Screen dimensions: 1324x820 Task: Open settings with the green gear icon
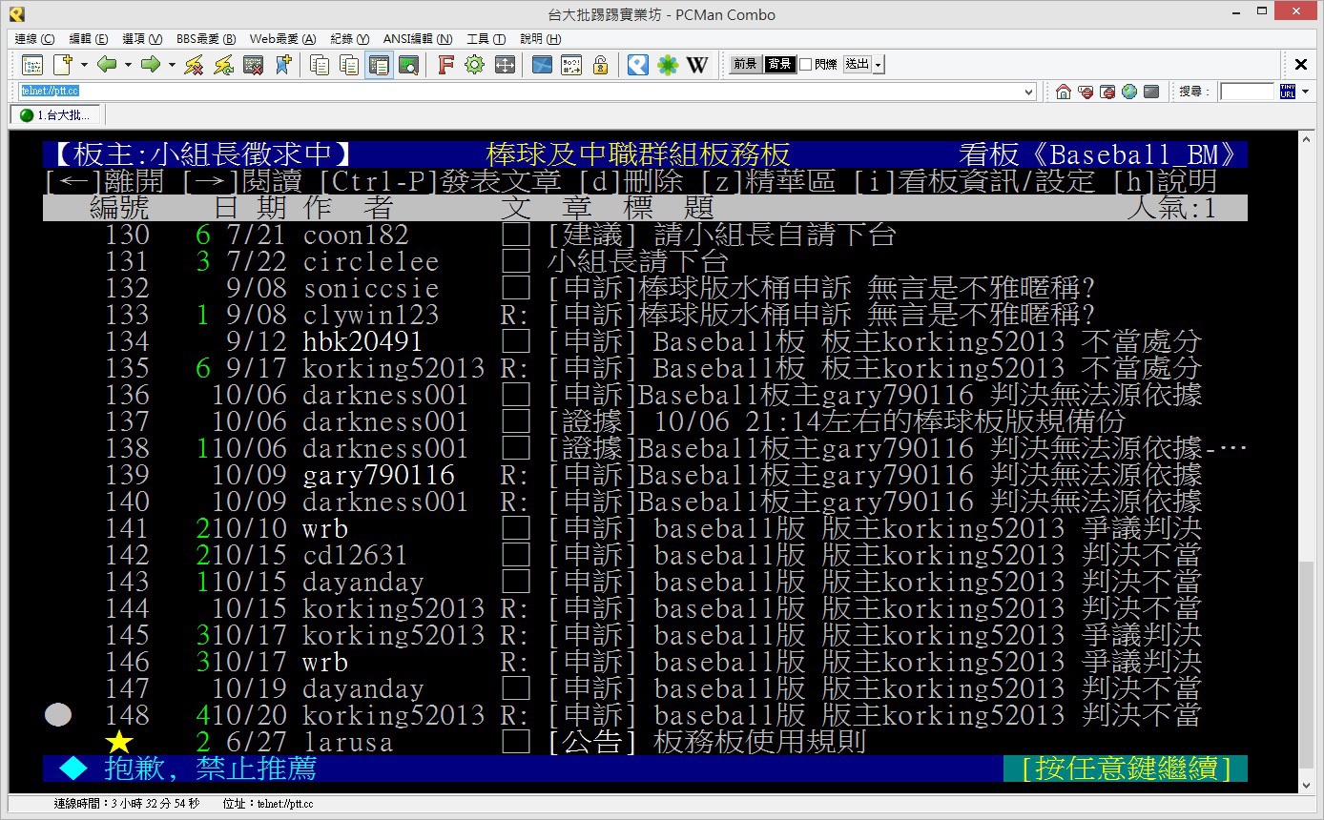coord(474,65)
